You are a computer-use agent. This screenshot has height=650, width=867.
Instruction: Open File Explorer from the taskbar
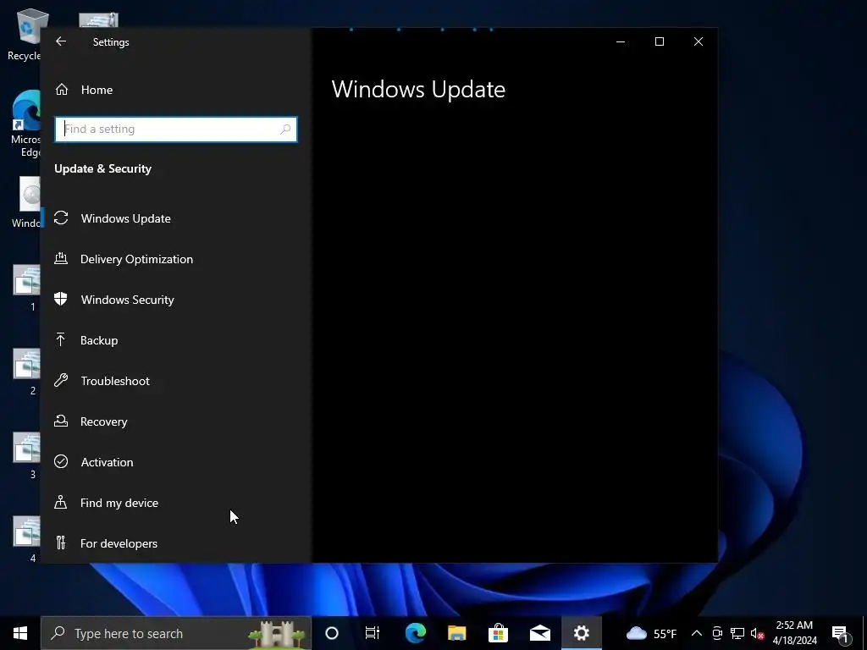coord(456,633)
